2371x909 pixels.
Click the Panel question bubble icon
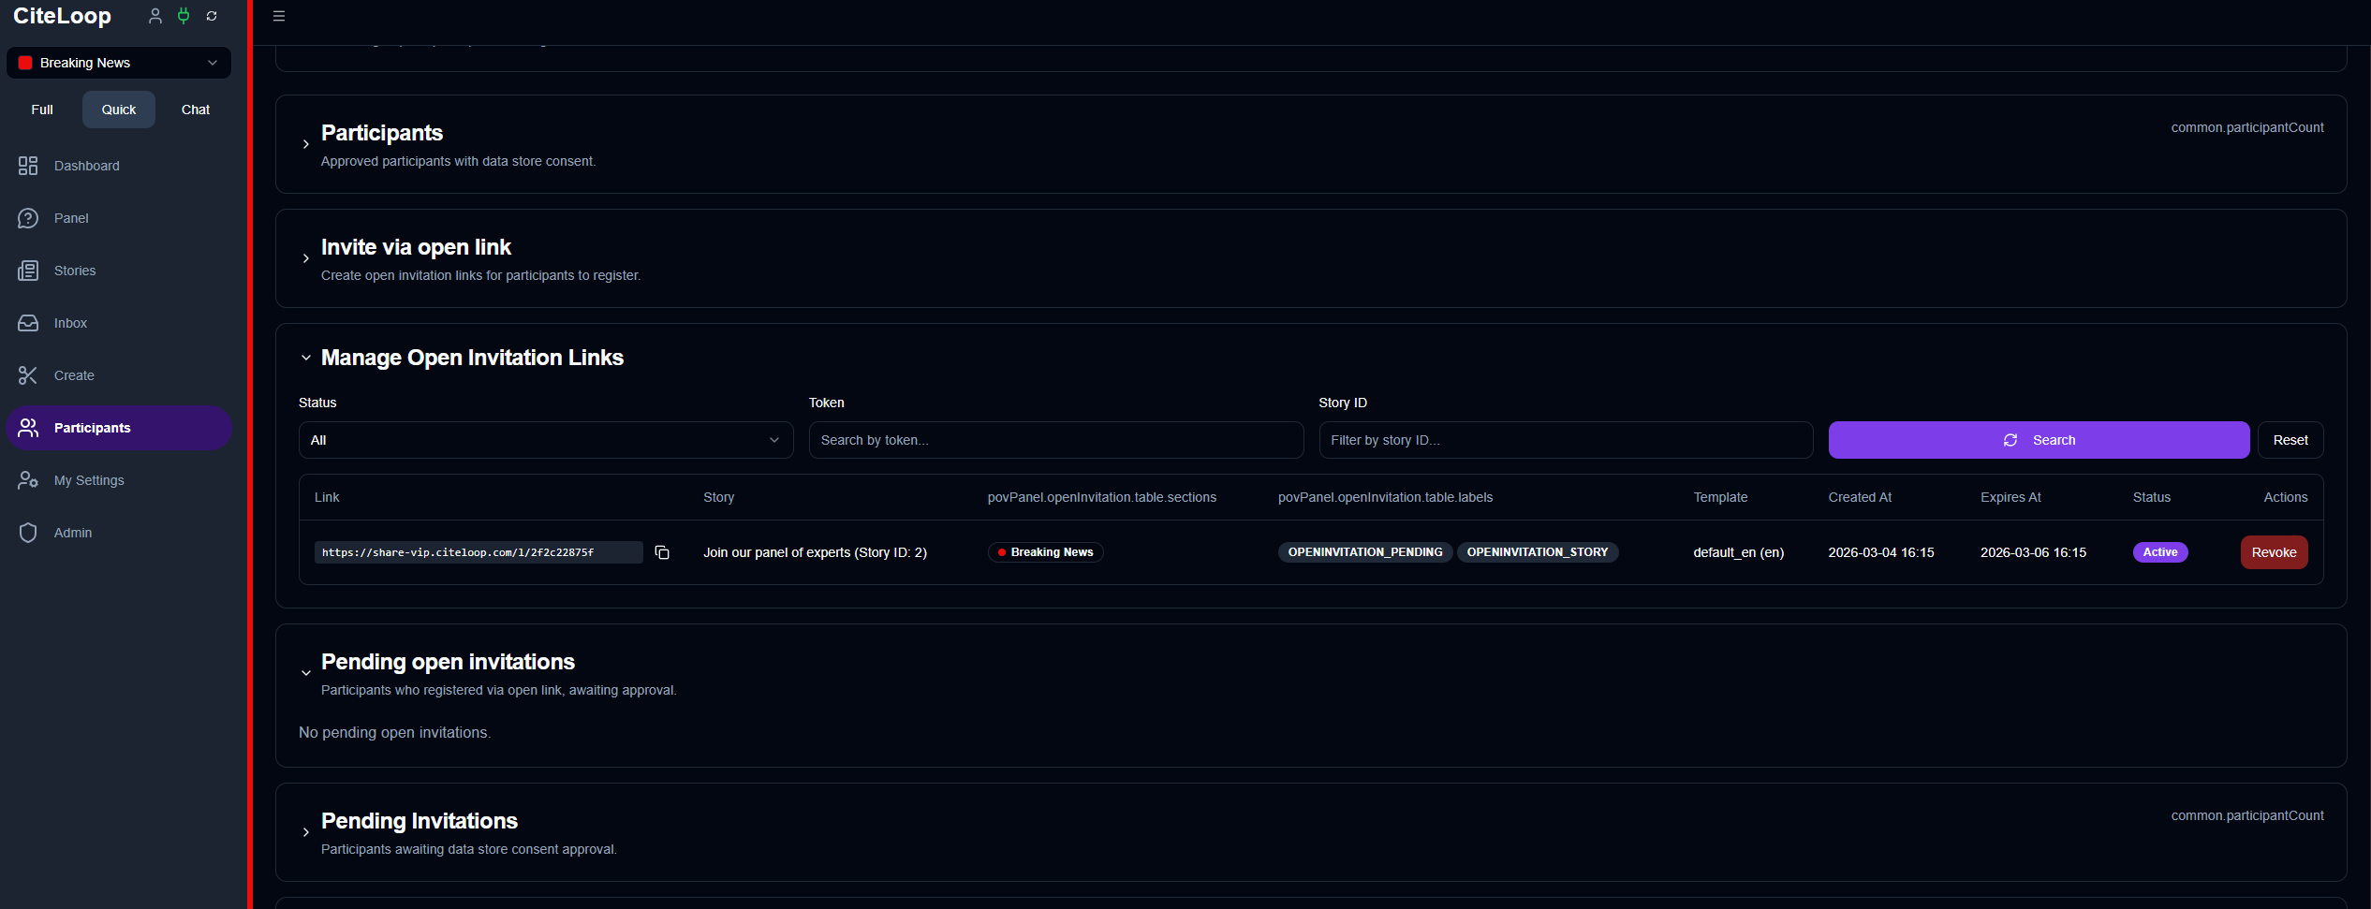coord(28,218)
